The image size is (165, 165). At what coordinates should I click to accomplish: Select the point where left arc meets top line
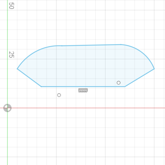(x=62, y=46)
